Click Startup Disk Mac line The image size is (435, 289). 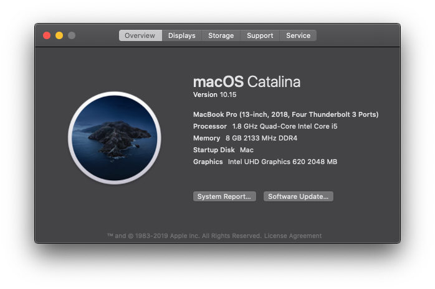click(223, 150)
